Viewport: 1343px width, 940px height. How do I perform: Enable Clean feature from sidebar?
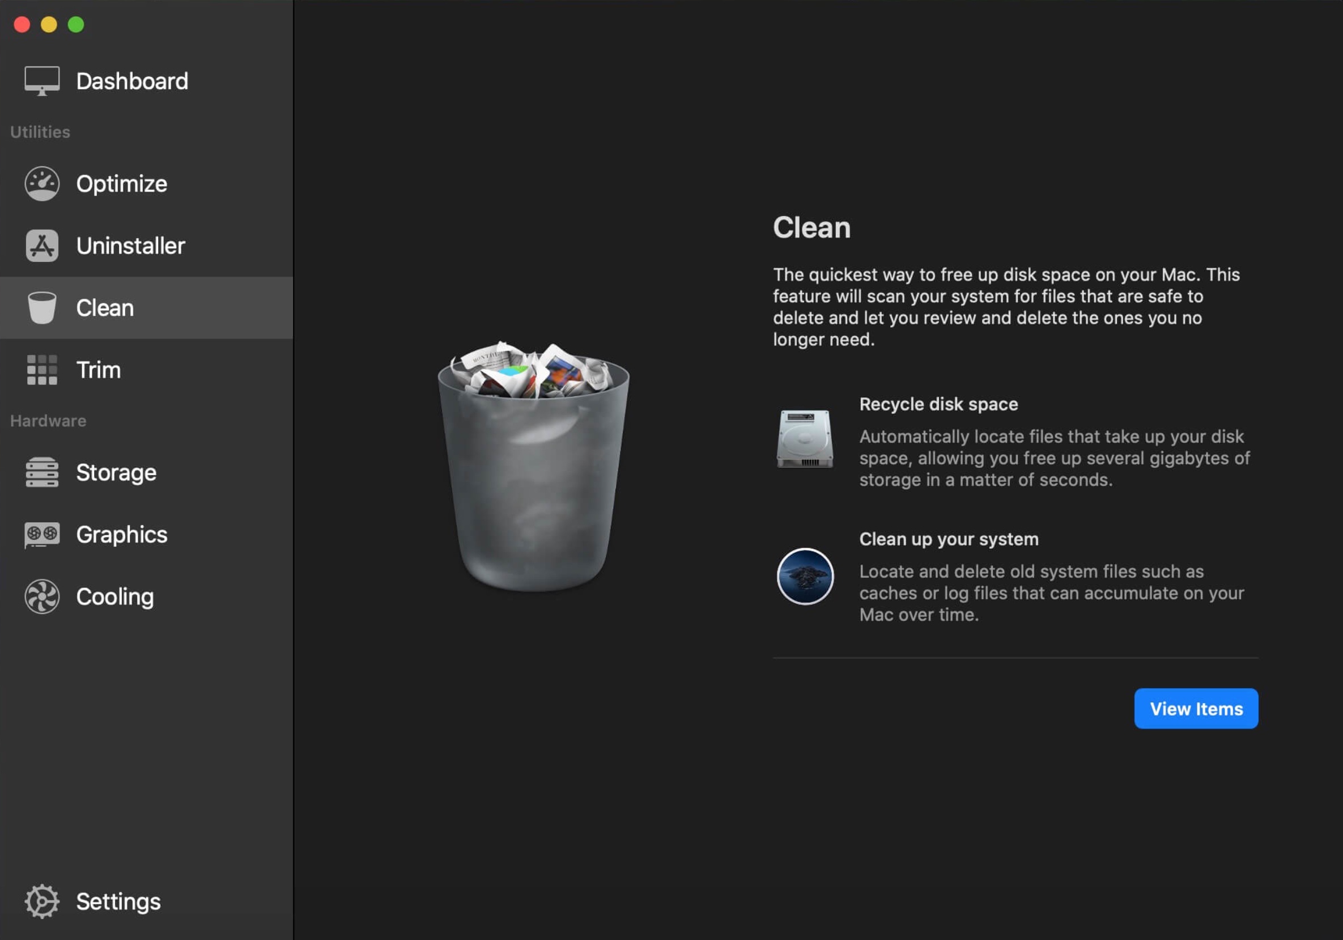[x=146, y=307]
